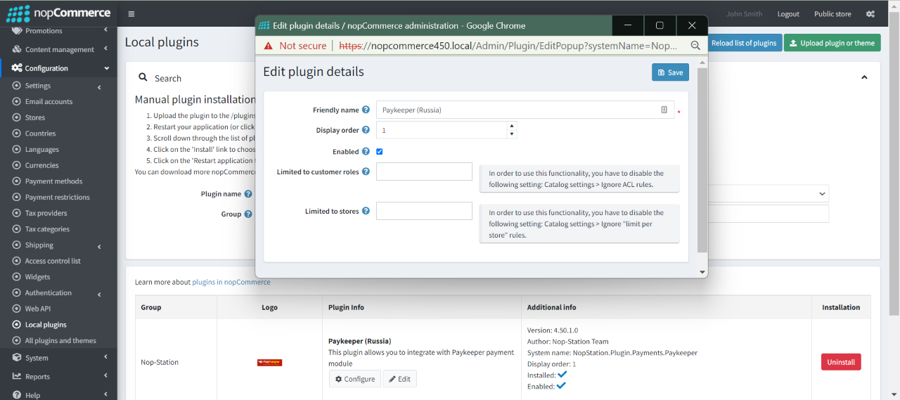Open Payment restrictions in sidebar
The height and width of the screenshot is (400, 900).
(x=58, y=198)
